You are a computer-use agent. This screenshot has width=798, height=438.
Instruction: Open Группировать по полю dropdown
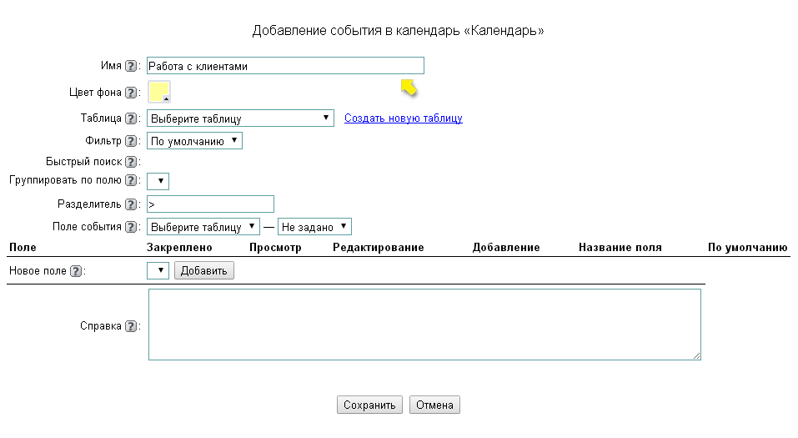pyautogui.click(x=158, y=181)
